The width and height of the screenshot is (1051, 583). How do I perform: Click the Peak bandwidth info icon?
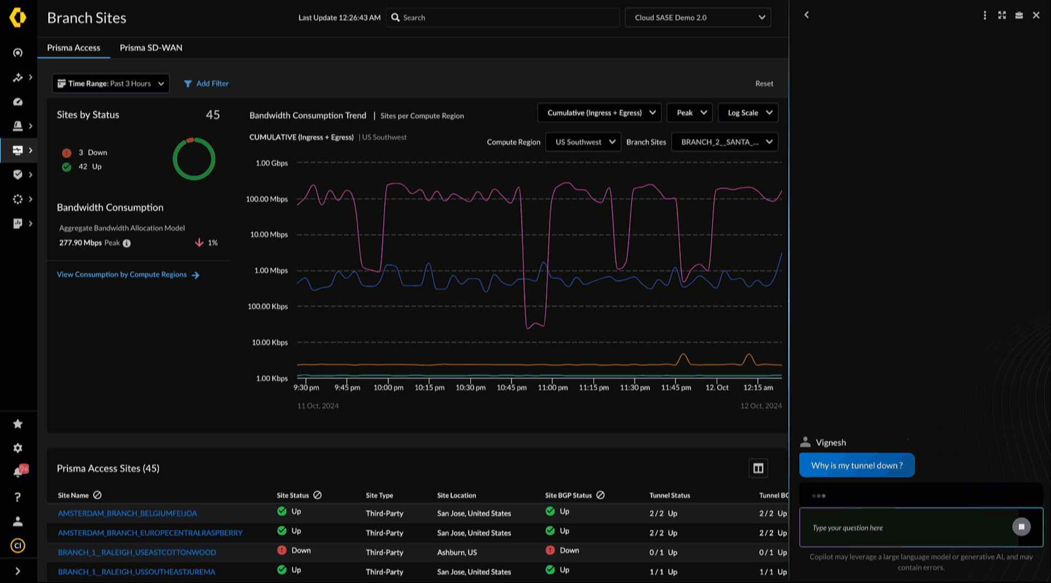126,243
